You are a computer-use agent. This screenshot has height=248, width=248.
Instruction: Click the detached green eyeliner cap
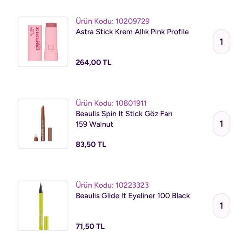(46, 223)
